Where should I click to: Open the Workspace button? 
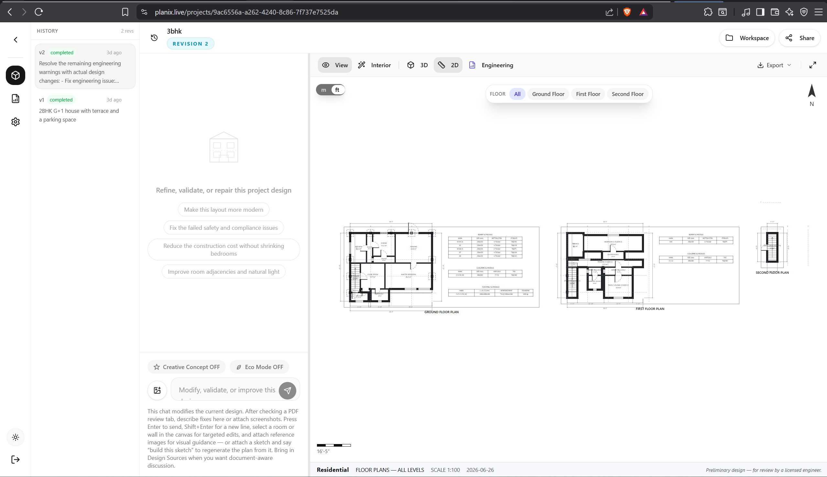(747, 38)
